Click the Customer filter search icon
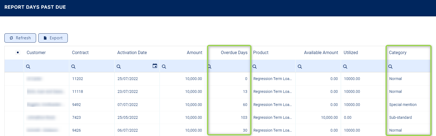 (x=28, y=67)
